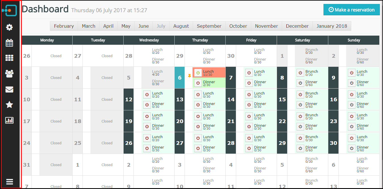
Task: Expand the sidebar with the hamburger menu
Action: tap(9, 182)
